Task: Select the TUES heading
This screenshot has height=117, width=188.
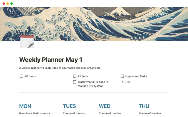Action: click(x=69, y=106)
